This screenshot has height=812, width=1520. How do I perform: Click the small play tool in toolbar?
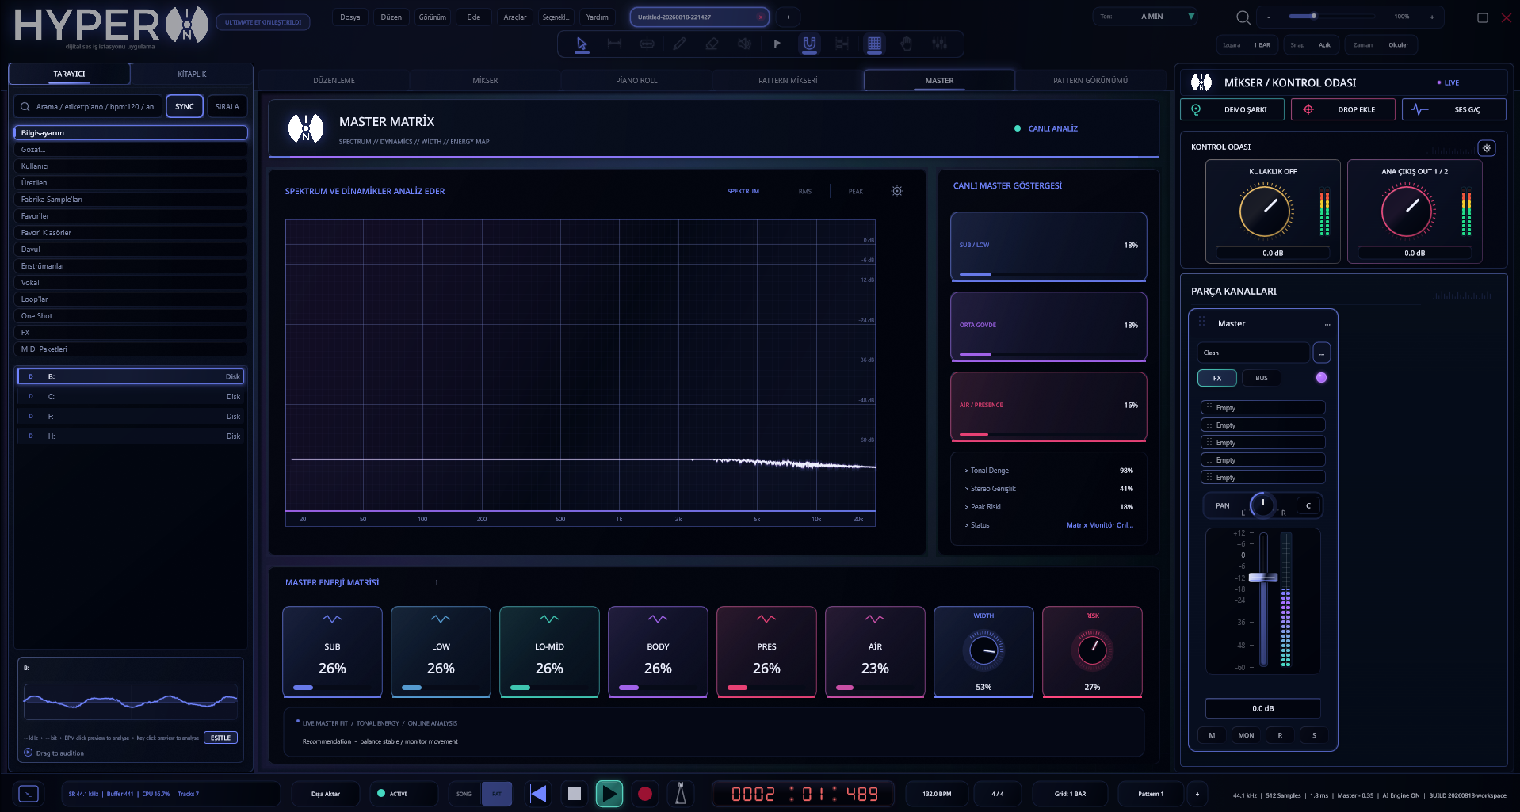[777, 44]
